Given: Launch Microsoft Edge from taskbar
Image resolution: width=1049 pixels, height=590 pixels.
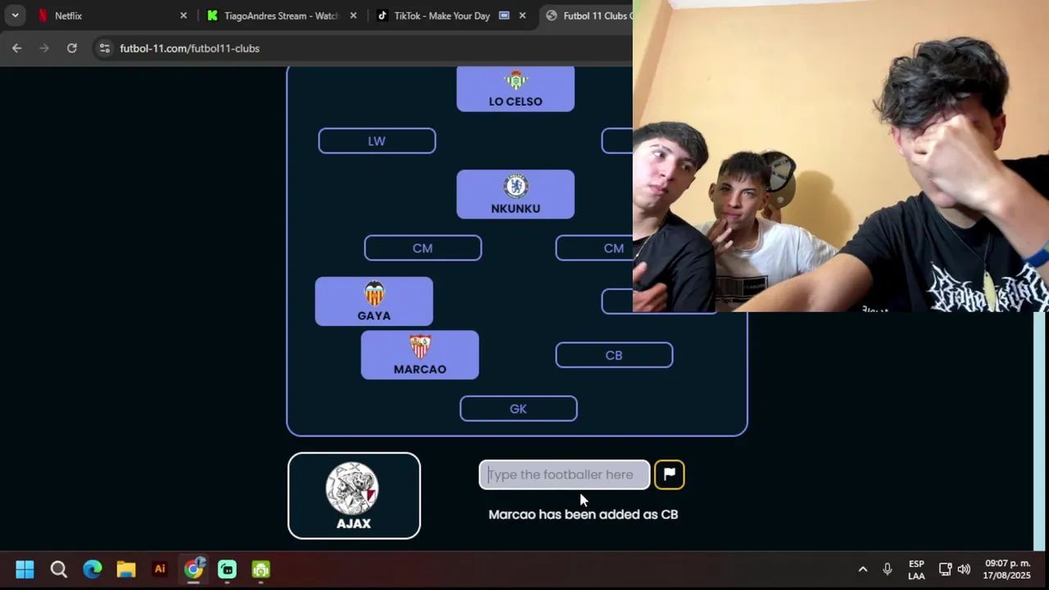Looking at the screenshot, I should (x=92, y=570).
